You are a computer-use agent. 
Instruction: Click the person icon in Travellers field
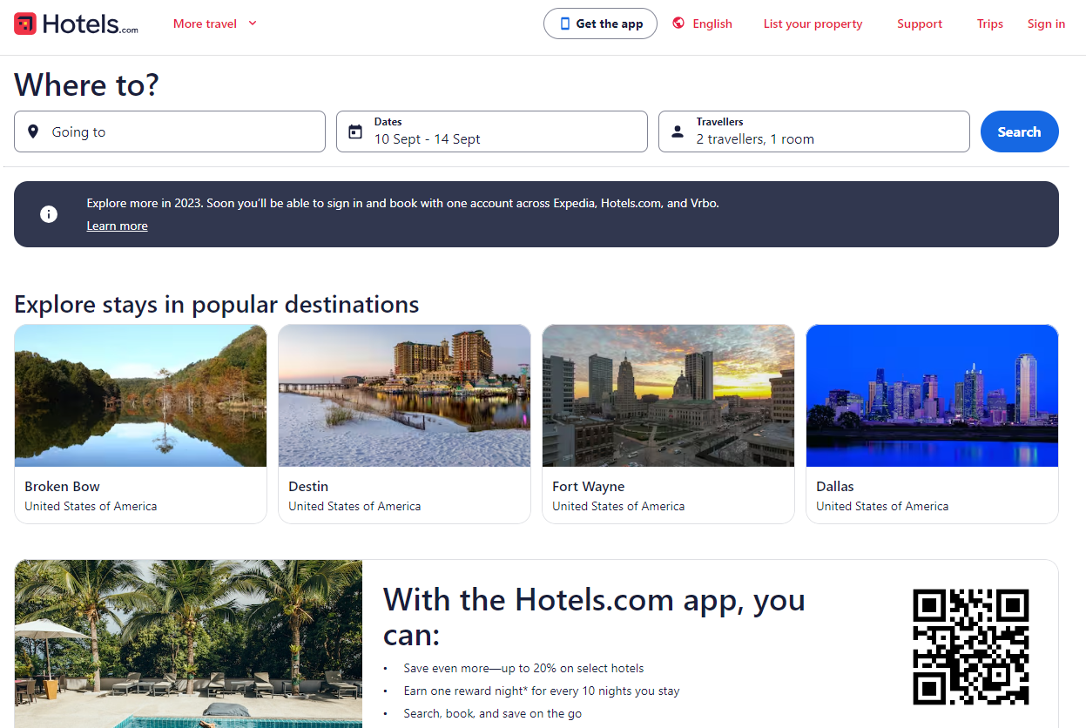pyautogui.click(x=678, y=131)
